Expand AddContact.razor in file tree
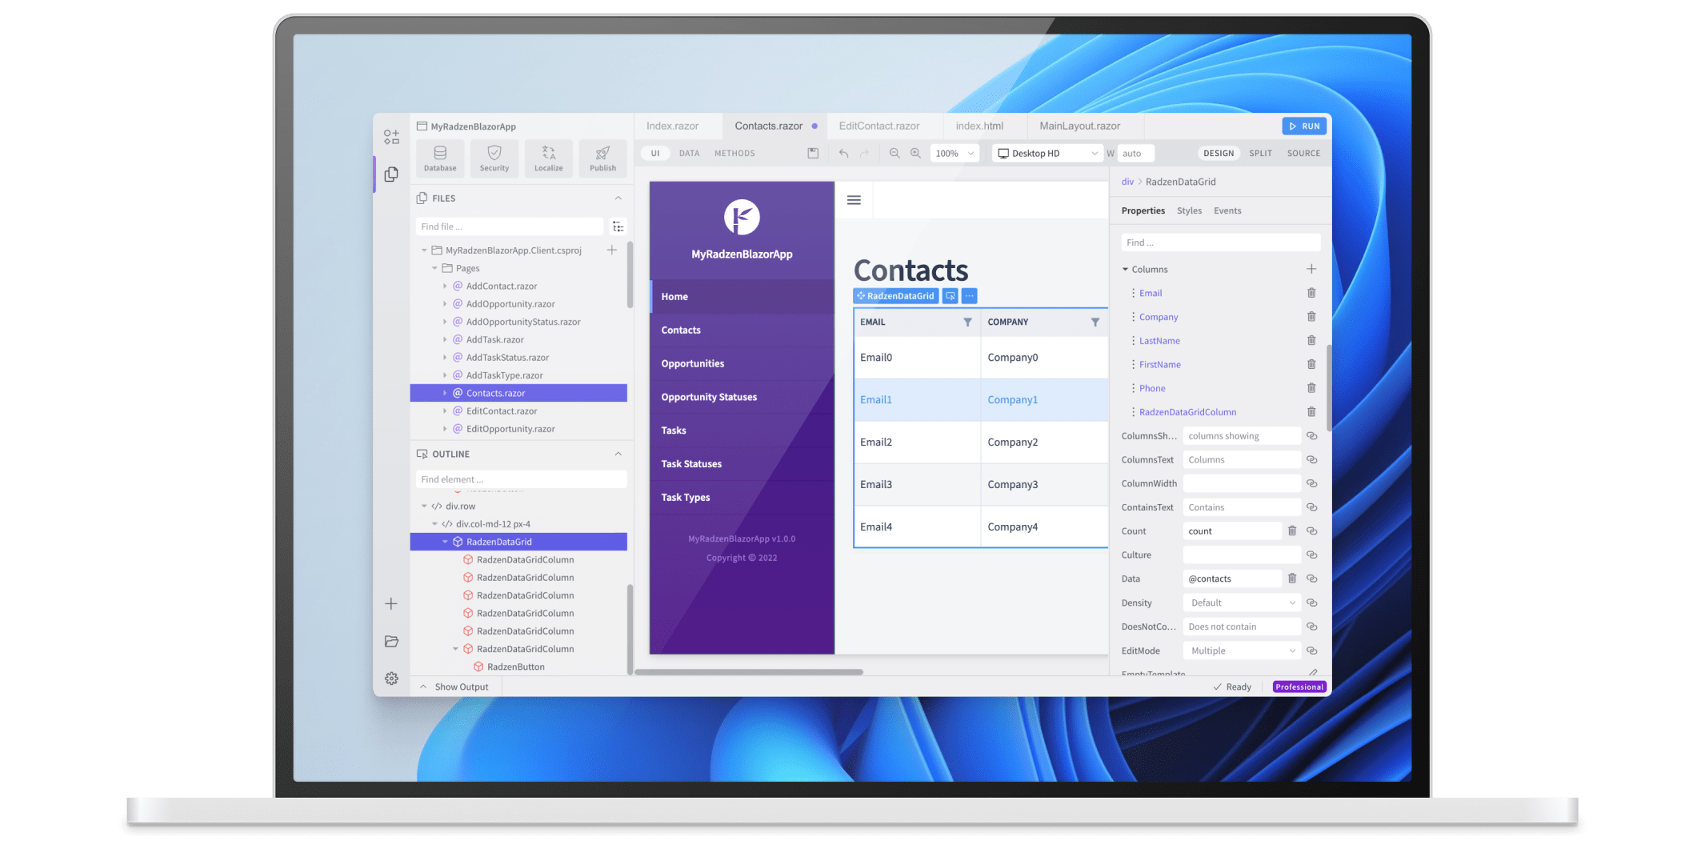Image resolution: width=1705 pixels, height=853 pixels. [x=445, y=286]
